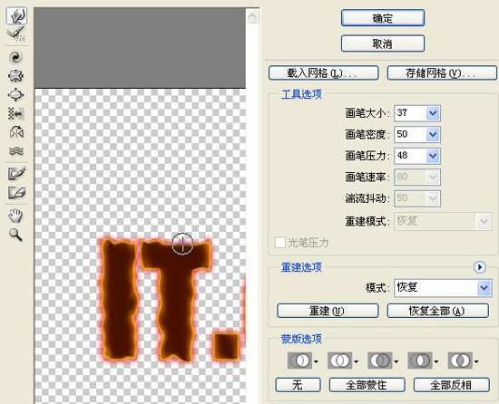Select the Turbulence tool

tap(16, 150)
